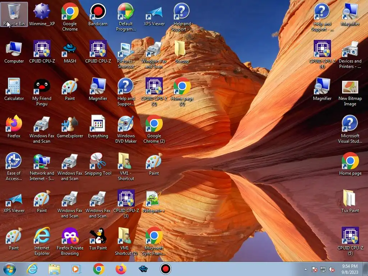The image size is (368, 276).
Task: Select the Default Programs desktop shortcut
Action: [126, 17]
